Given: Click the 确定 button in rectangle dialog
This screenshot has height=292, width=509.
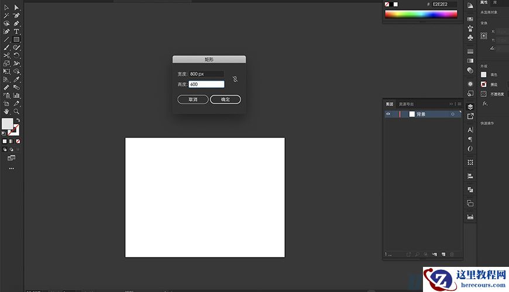Looking at the screenshot, I should [x=225, y=100].
